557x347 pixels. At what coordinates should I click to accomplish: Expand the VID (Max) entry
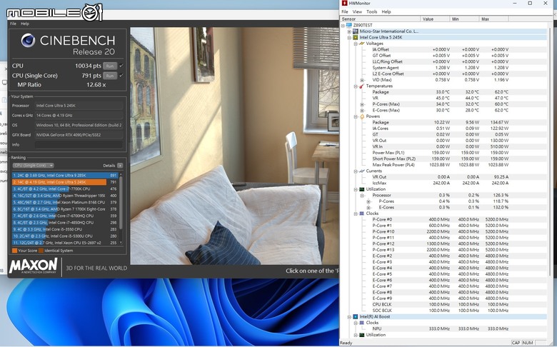[x=362, y=80]
